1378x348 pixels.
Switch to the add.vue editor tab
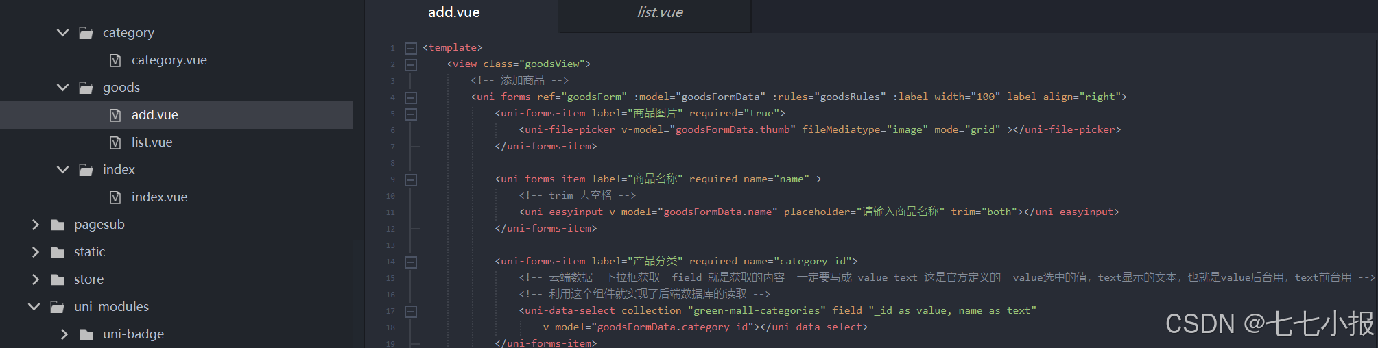[x=454, y=12]
